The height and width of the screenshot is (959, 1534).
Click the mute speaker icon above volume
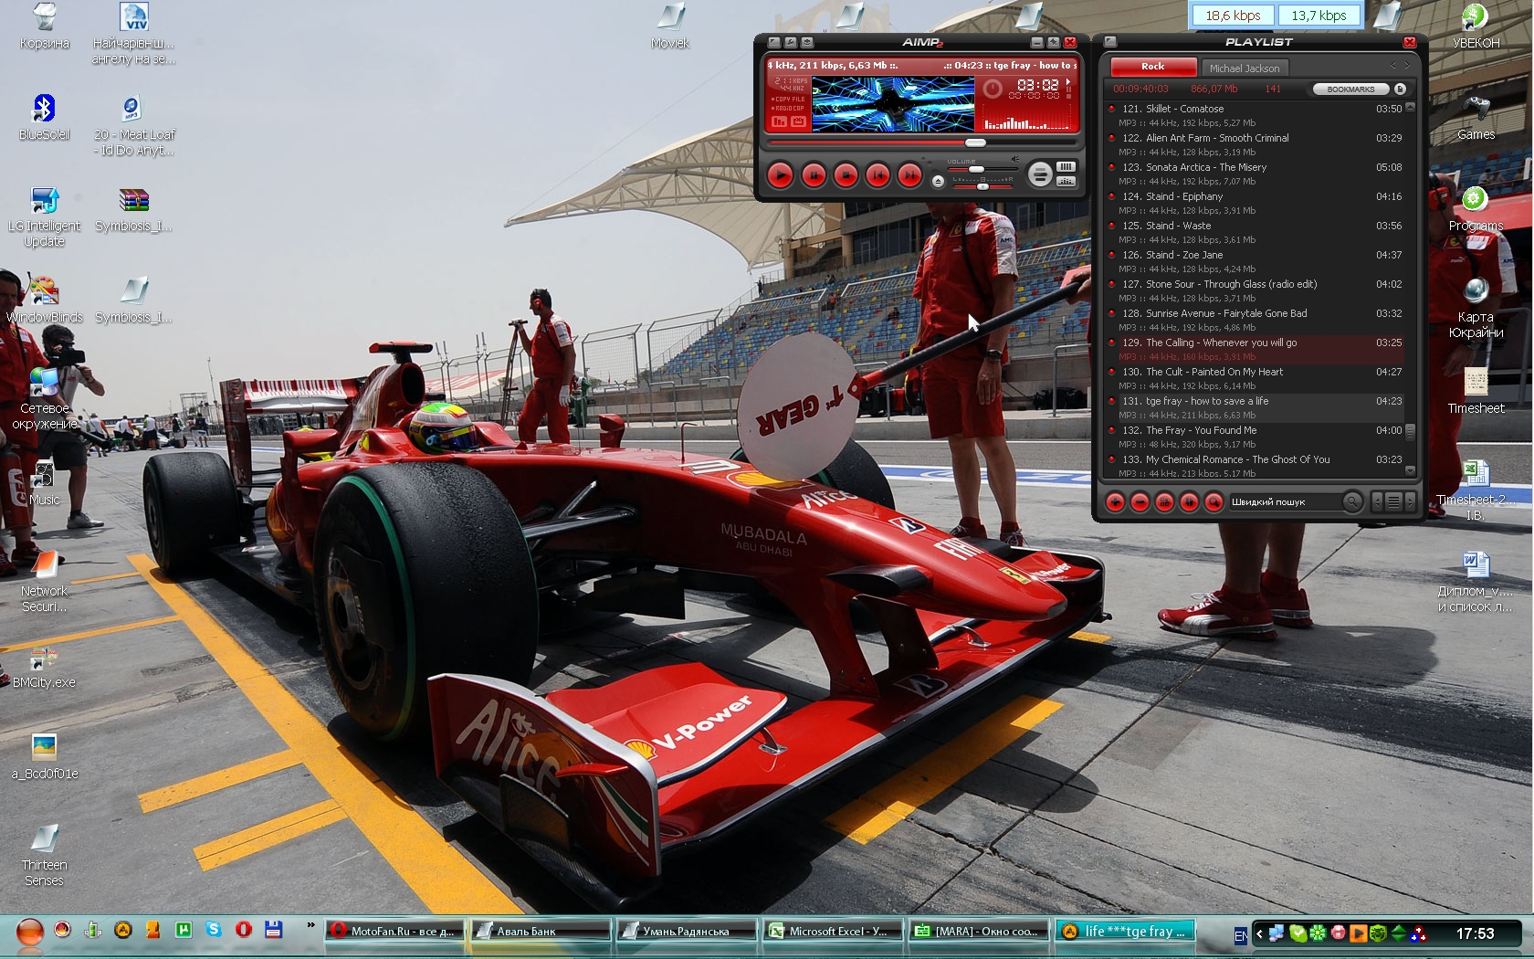[x=1015, y=159]
